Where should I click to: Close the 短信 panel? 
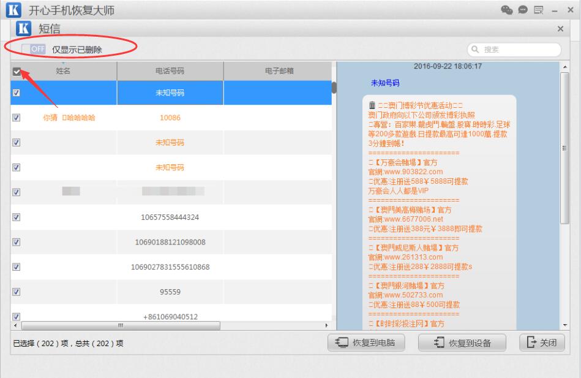click(560, 29)
